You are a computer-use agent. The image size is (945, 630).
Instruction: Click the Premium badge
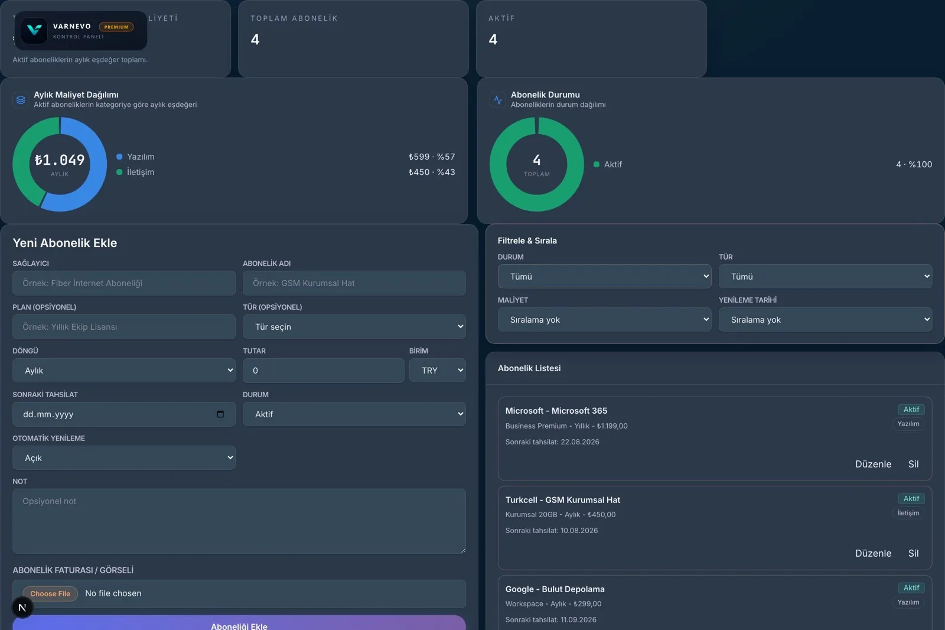click(116, 27)
